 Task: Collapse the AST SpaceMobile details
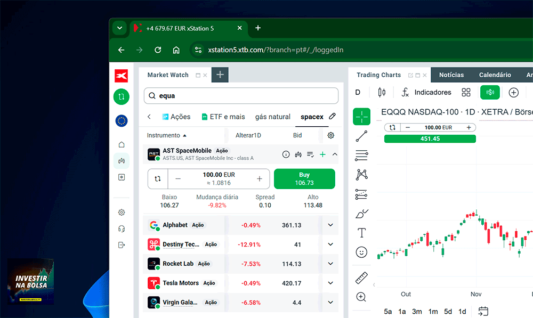click(335, 154)
